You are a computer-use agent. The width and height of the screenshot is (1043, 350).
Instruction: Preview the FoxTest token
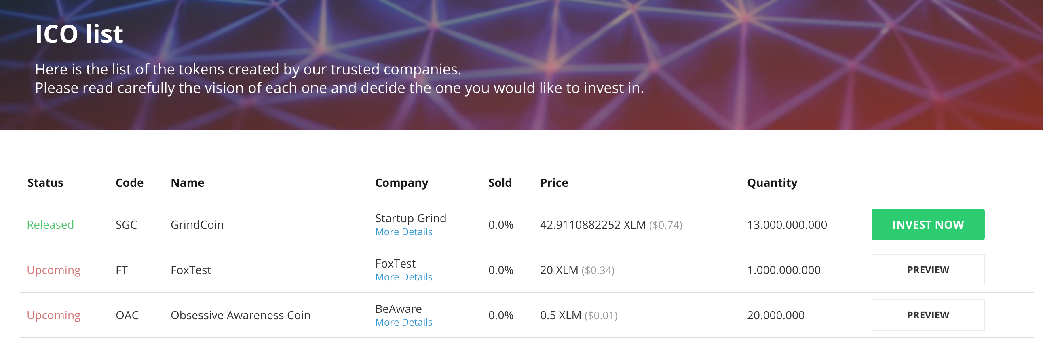click(928, 270)
